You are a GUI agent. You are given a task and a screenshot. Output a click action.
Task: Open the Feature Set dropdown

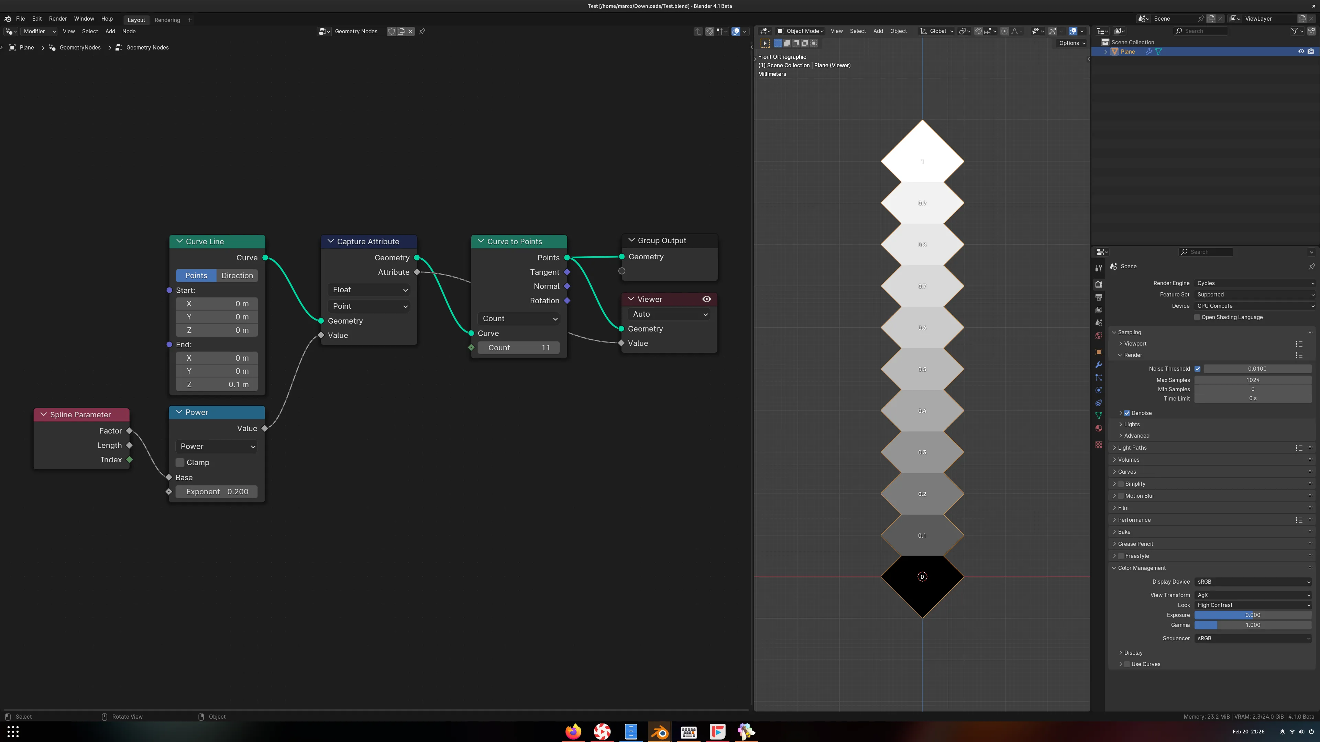1255,294
